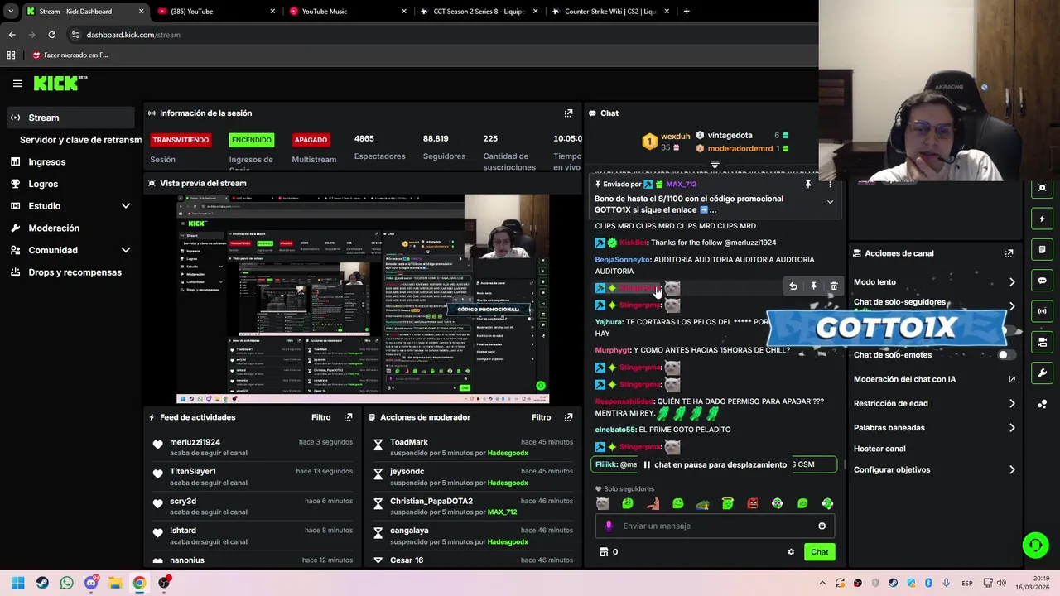
Task: Click the three-dots cluster sidebar icon
Action: pos(1042,404)
